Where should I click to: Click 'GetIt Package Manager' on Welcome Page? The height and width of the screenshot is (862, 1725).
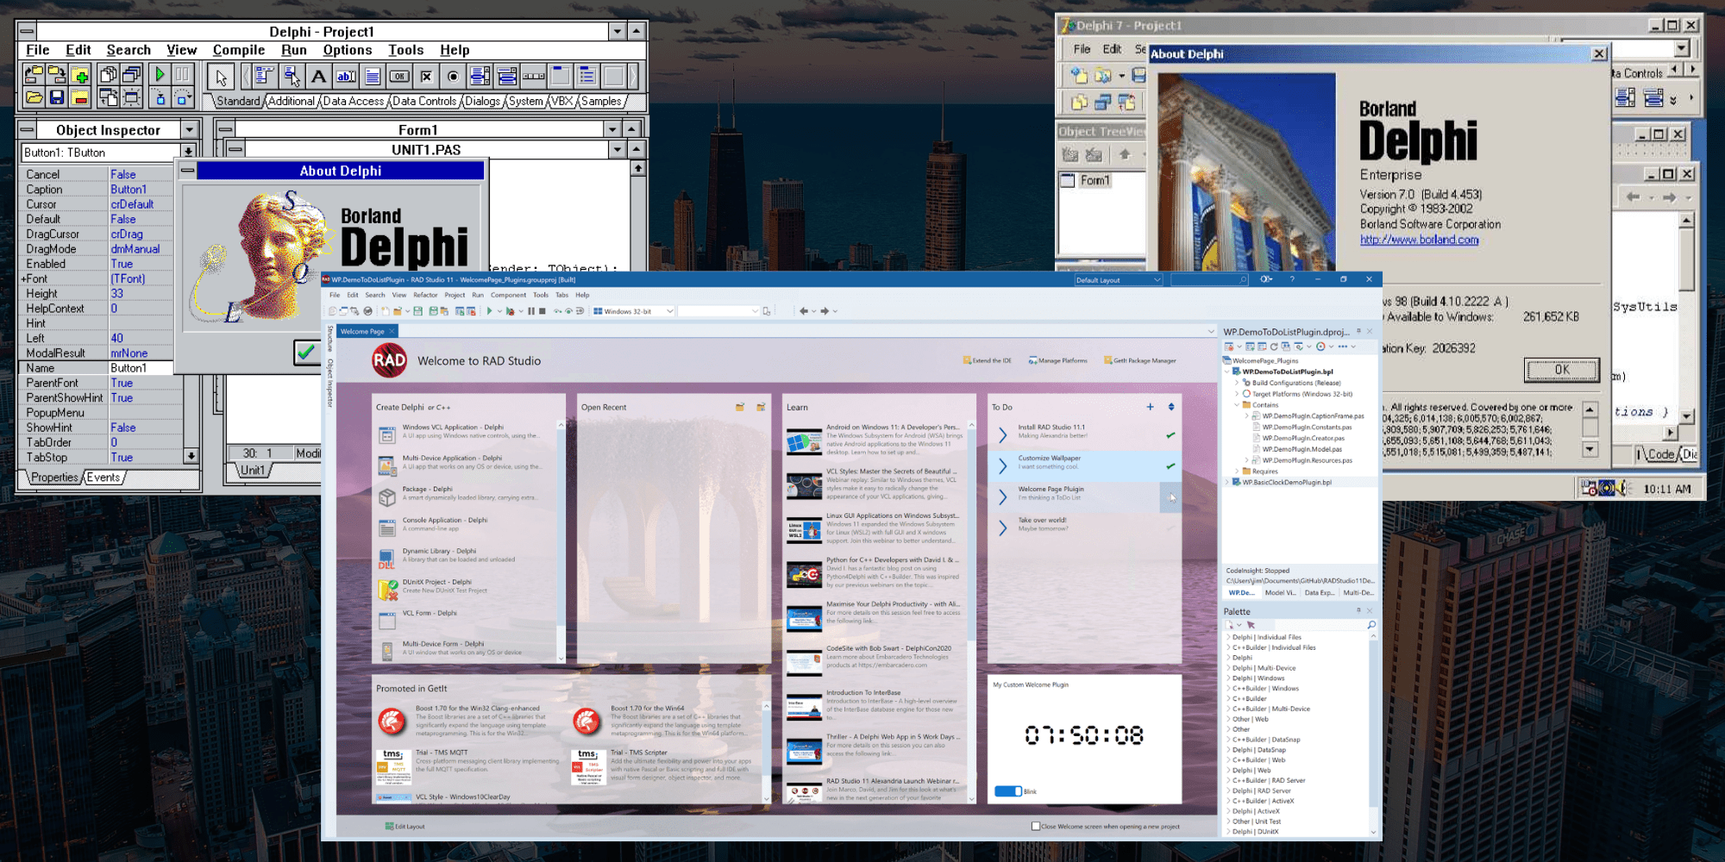click(1139, 360)
